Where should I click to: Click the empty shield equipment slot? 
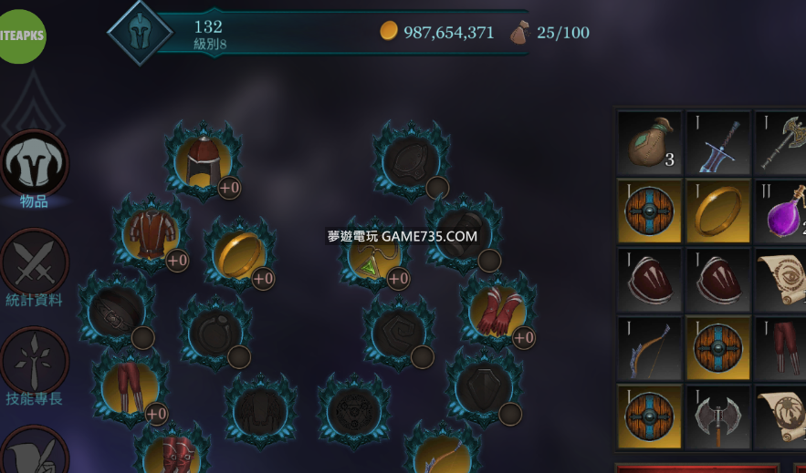(483, 388)
